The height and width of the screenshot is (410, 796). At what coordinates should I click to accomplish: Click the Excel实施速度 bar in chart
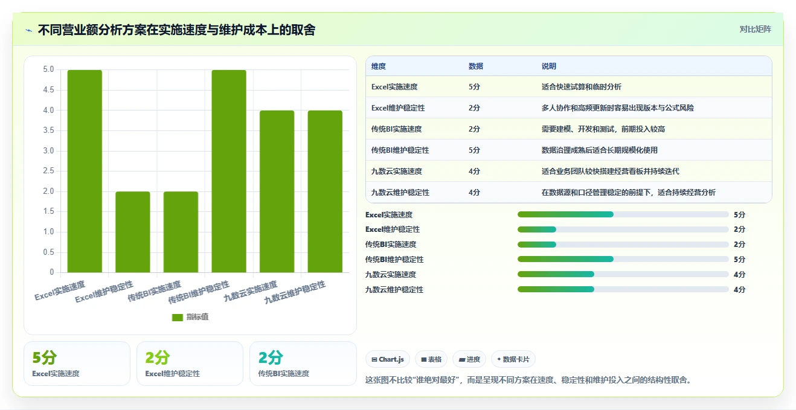click(85, 171)
